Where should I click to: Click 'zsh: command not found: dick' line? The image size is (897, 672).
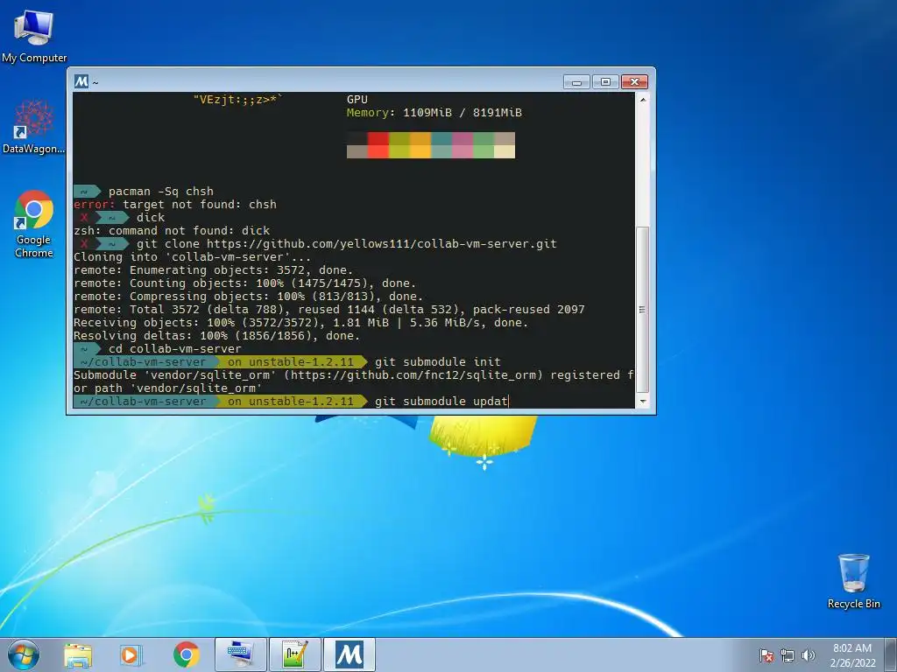172,231
